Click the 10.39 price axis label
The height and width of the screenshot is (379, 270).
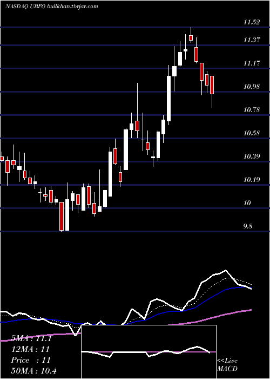252,156
